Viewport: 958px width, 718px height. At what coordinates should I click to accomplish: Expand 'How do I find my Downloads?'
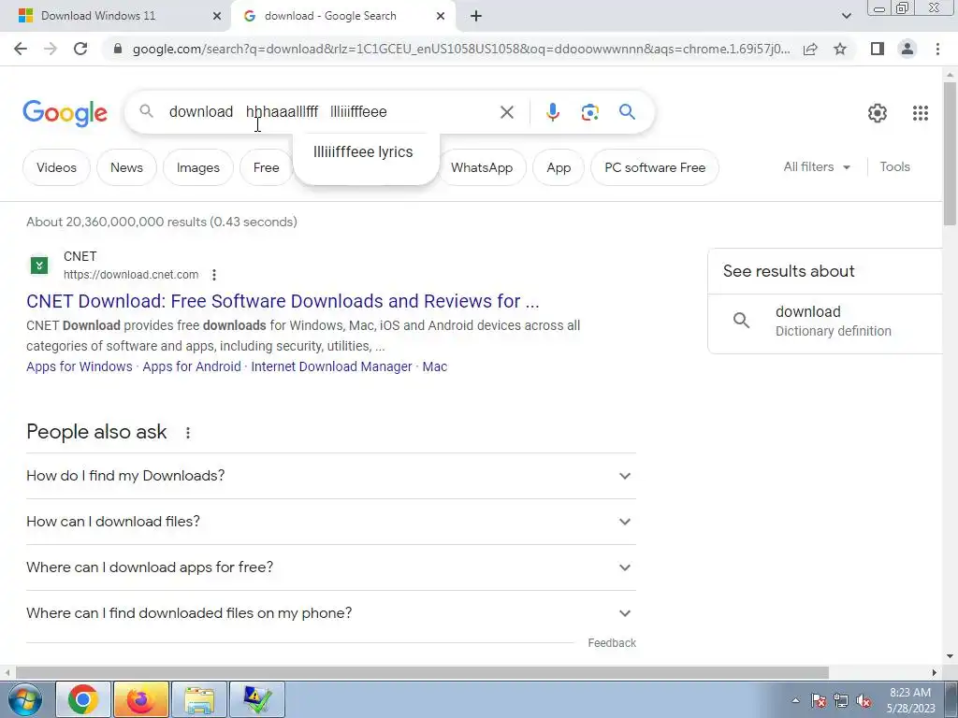coord(331,476)
